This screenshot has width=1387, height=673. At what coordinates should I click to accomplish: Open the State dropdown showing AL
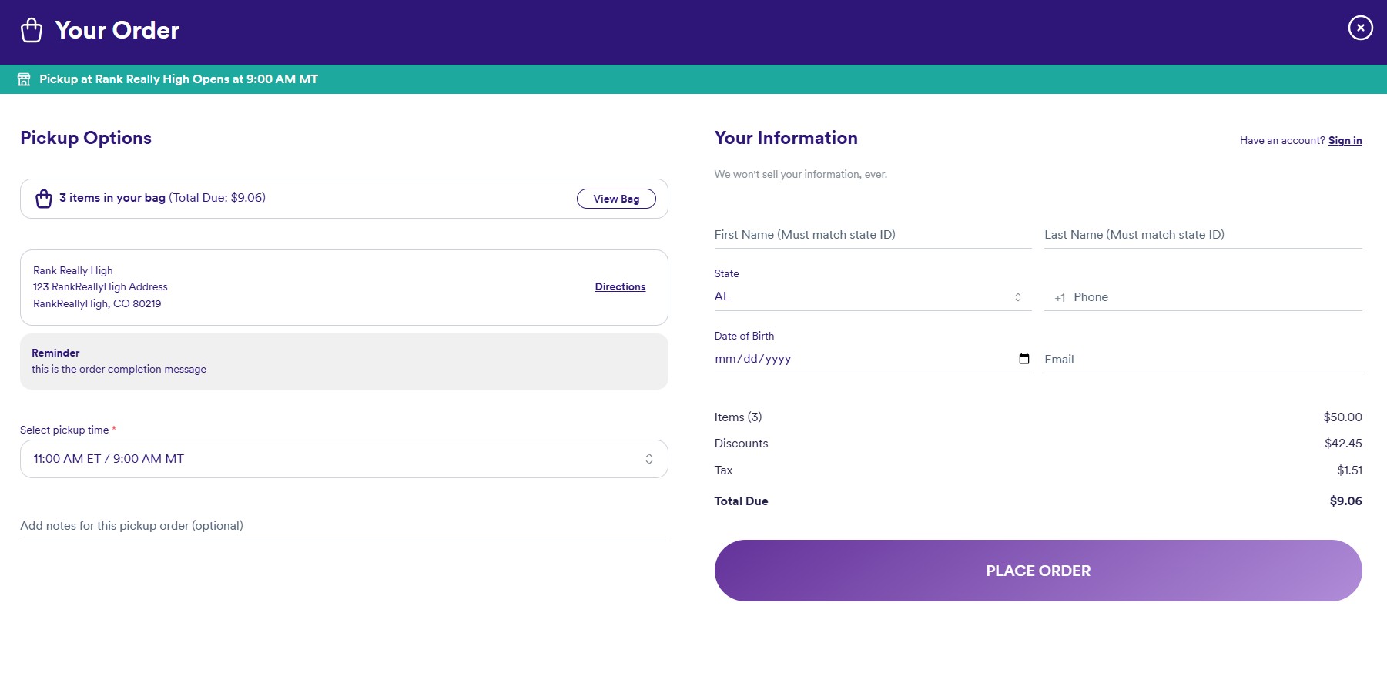click(873, 296)
